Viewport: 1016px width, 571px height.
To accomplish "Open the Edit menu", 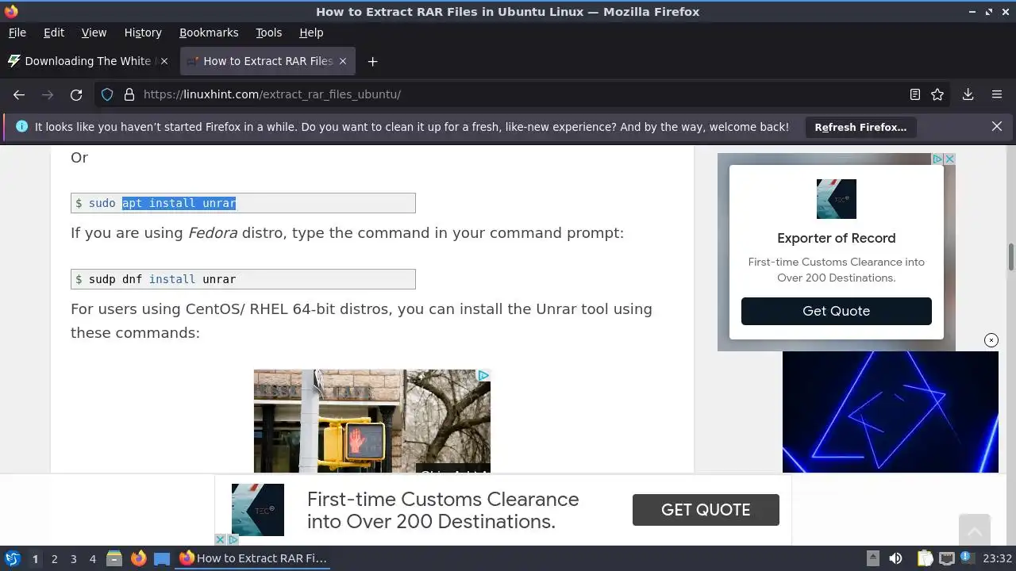I will click(54, 33).
